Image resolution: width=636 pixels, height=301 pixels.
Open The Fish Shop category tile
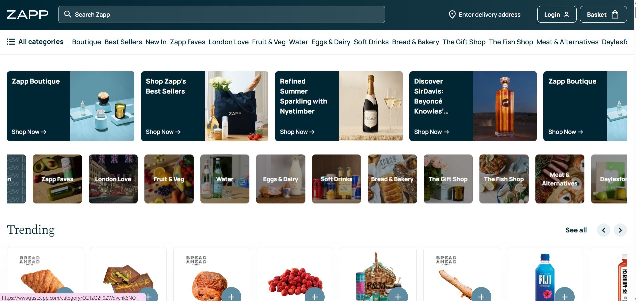[504, 179]
